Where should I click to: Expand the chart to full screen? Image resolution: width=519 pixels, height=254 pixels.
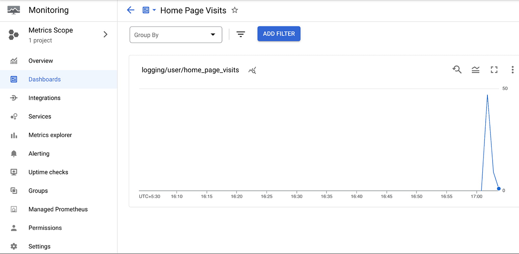pos(494,70)
